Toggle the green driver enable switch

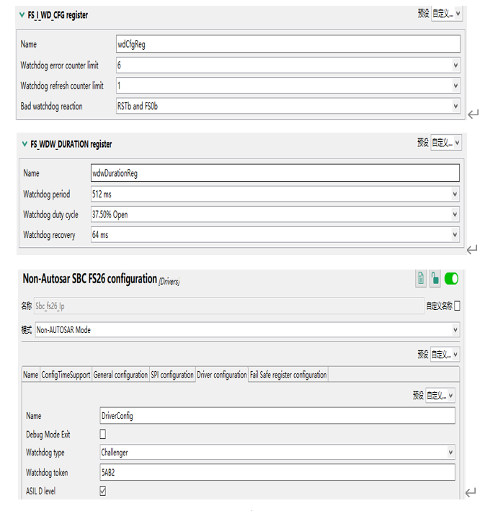tap(451, 279)
